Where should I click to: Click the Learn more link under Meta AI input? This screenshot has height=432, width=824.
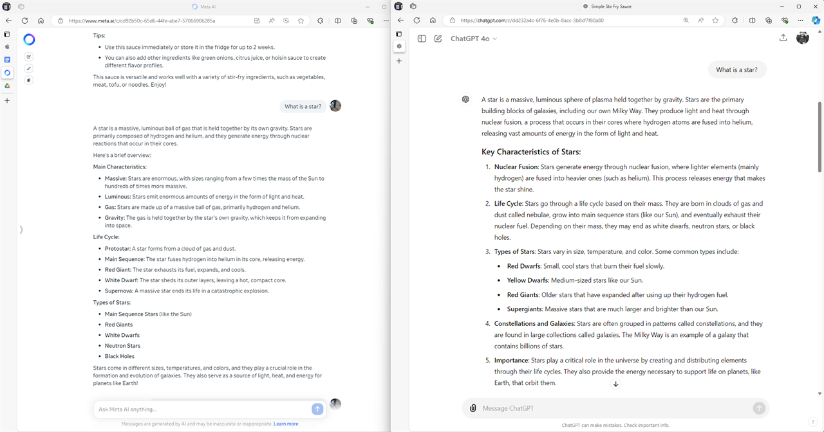click(x=286, y=424)
